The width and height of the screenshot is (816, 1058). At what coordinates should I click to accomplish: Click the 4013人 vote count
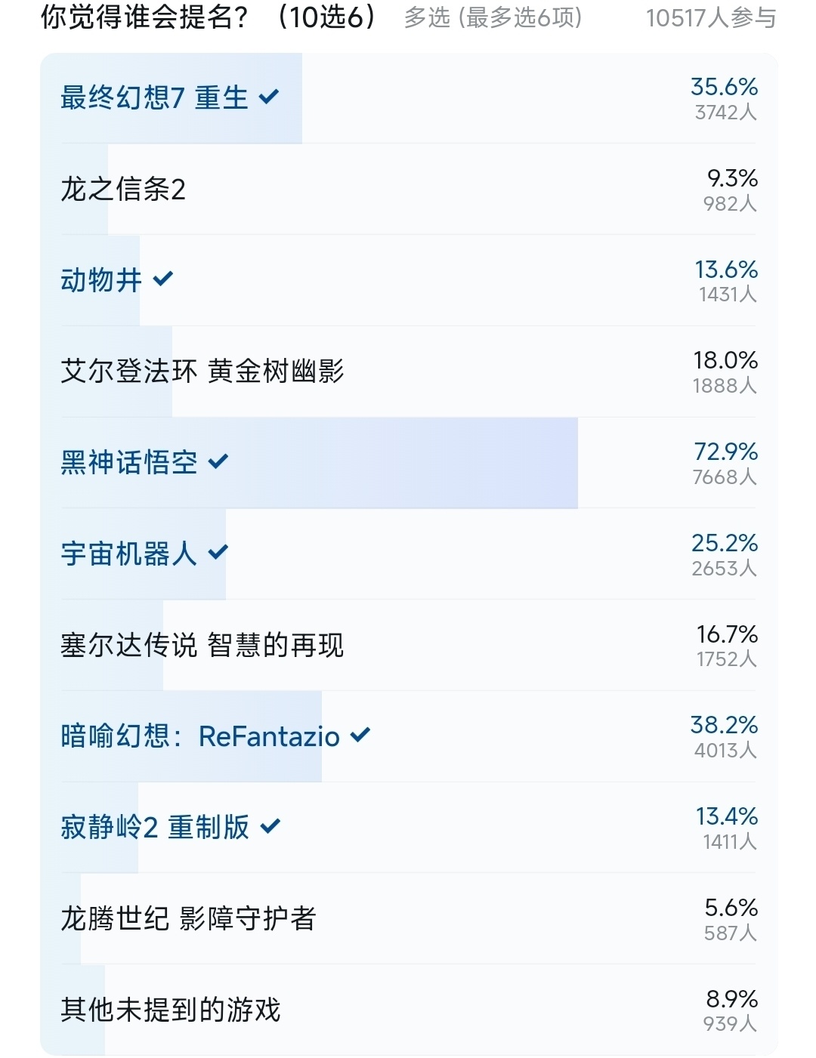pos(725,751)
